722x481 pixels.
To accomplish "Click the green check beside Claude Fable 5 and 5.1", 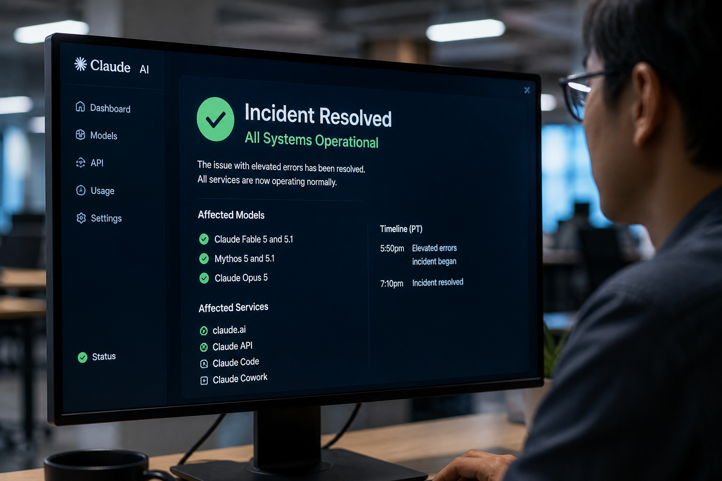I will [x=204, y=239].
